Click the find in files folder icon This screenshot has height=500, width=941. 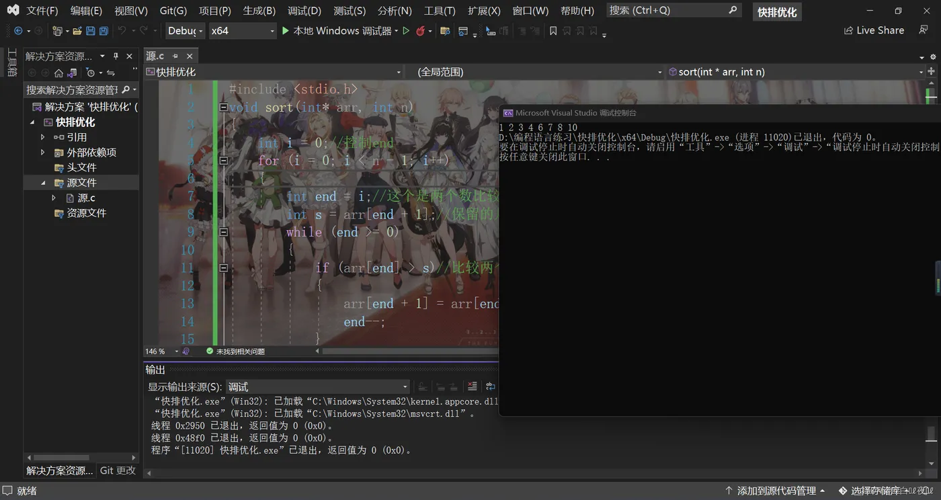pyautogui.click(x=445, y=31)
